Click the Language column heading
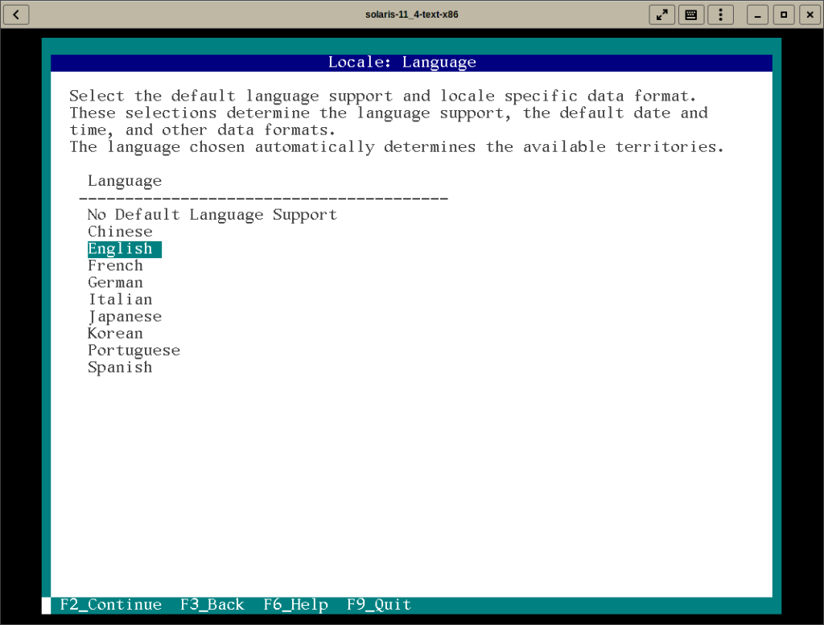This screenshot has width=824, height=625. pos(125,181)
